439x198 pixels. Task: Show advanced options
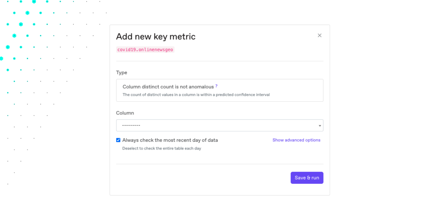(296, 140)
